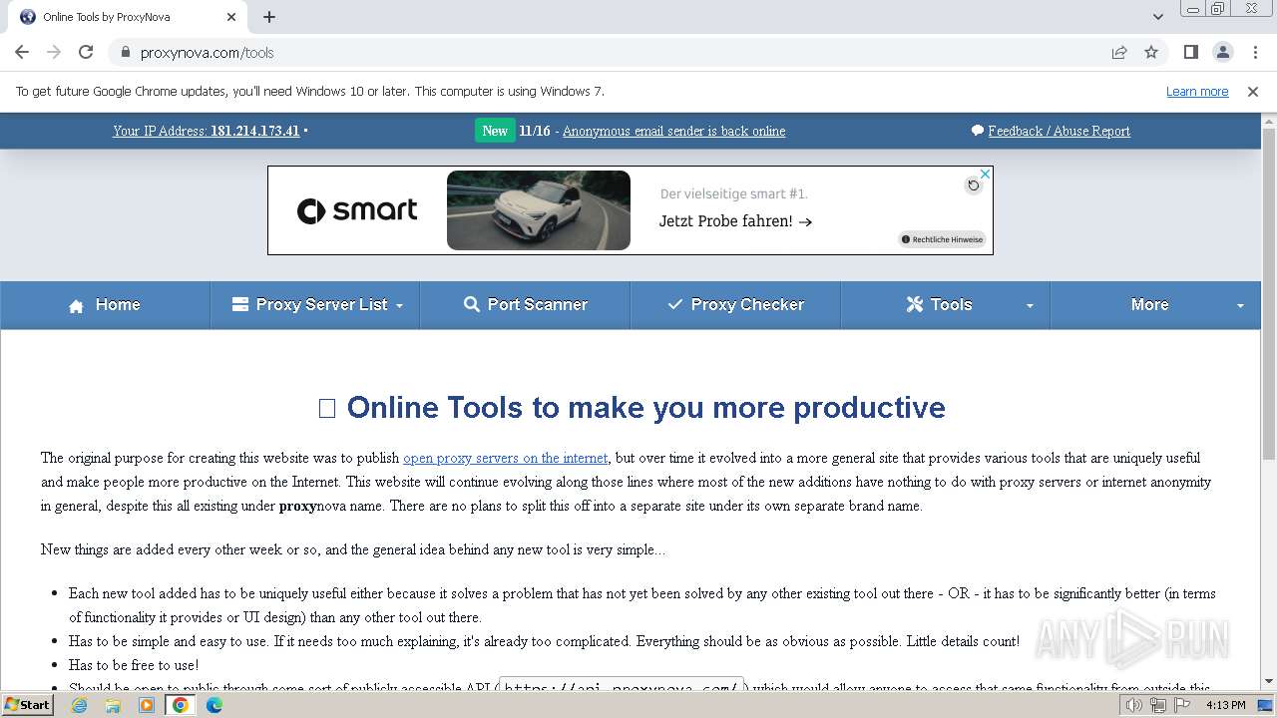Go to Home in the navigation bar
1277x718 pixels.
[x=106, y=305]
